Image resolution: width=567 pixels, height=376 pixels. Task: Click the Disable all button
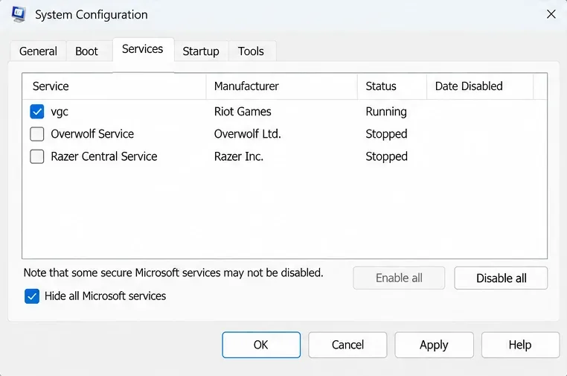[502, 278]
